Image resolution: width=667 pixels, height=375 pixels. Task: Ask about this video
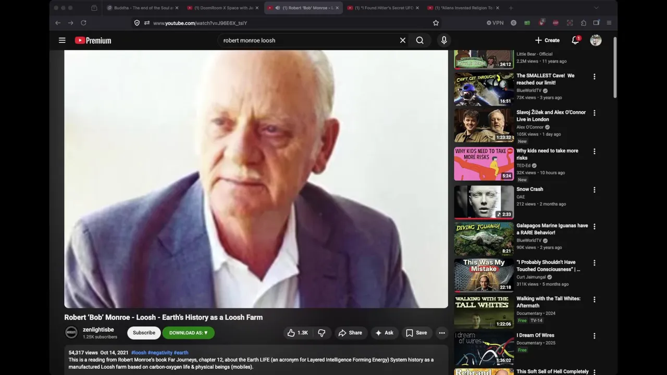click(384, 333)
